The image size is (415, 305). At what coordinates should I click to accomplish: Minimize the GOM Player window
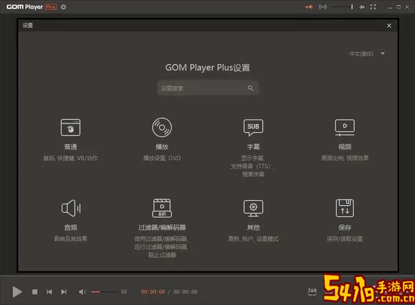click(x=389, y=7)
